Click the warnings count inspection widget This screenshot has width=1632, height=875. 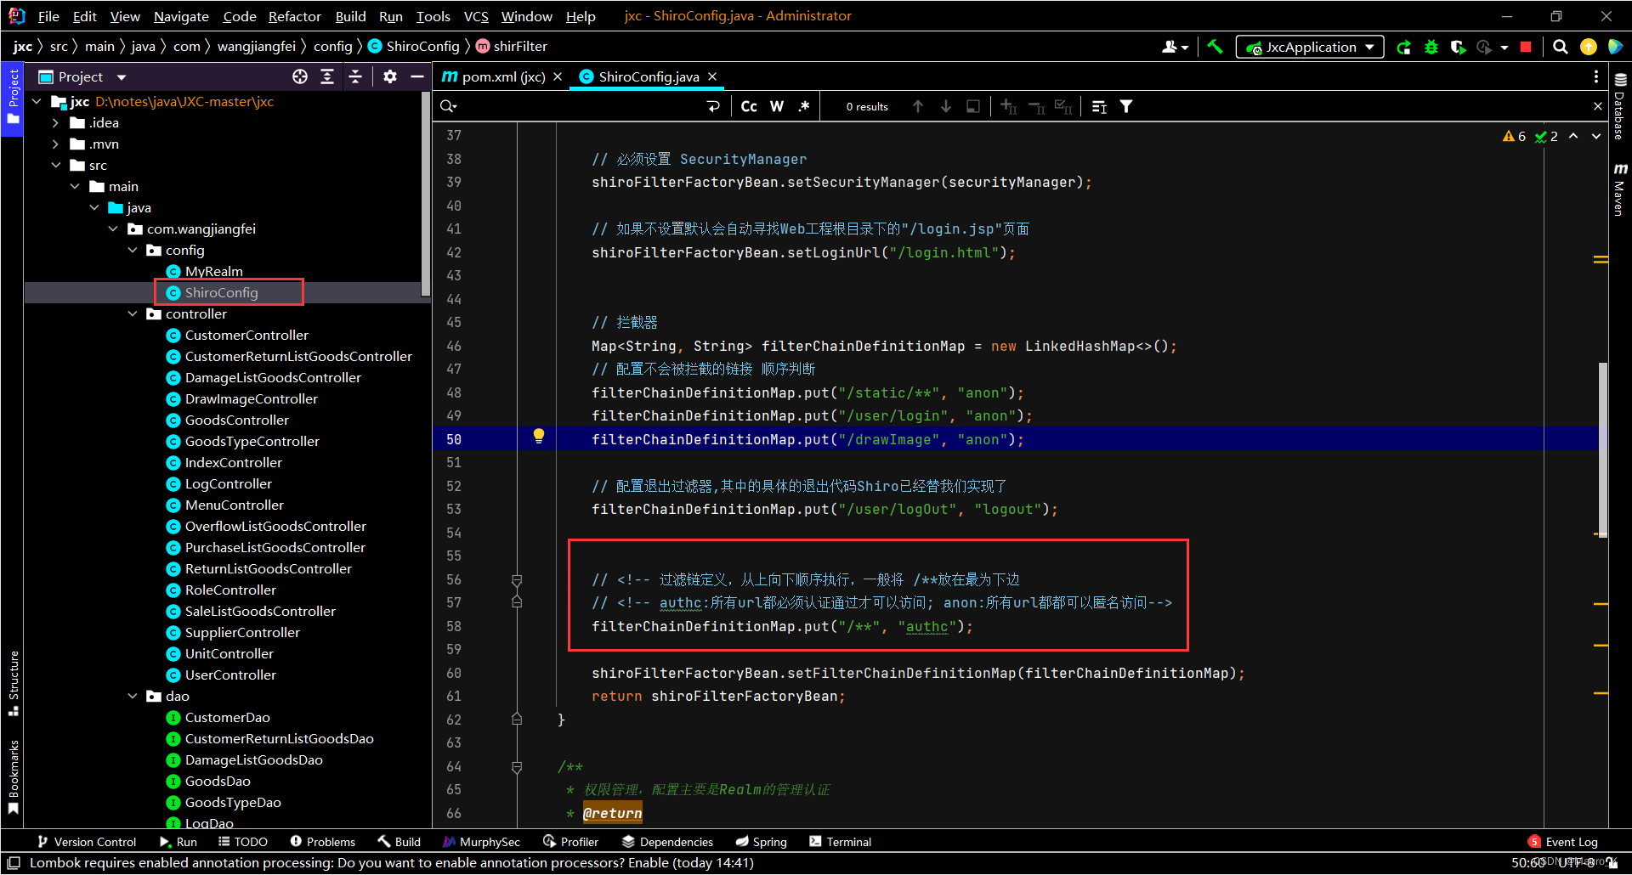click(1515, 136)
